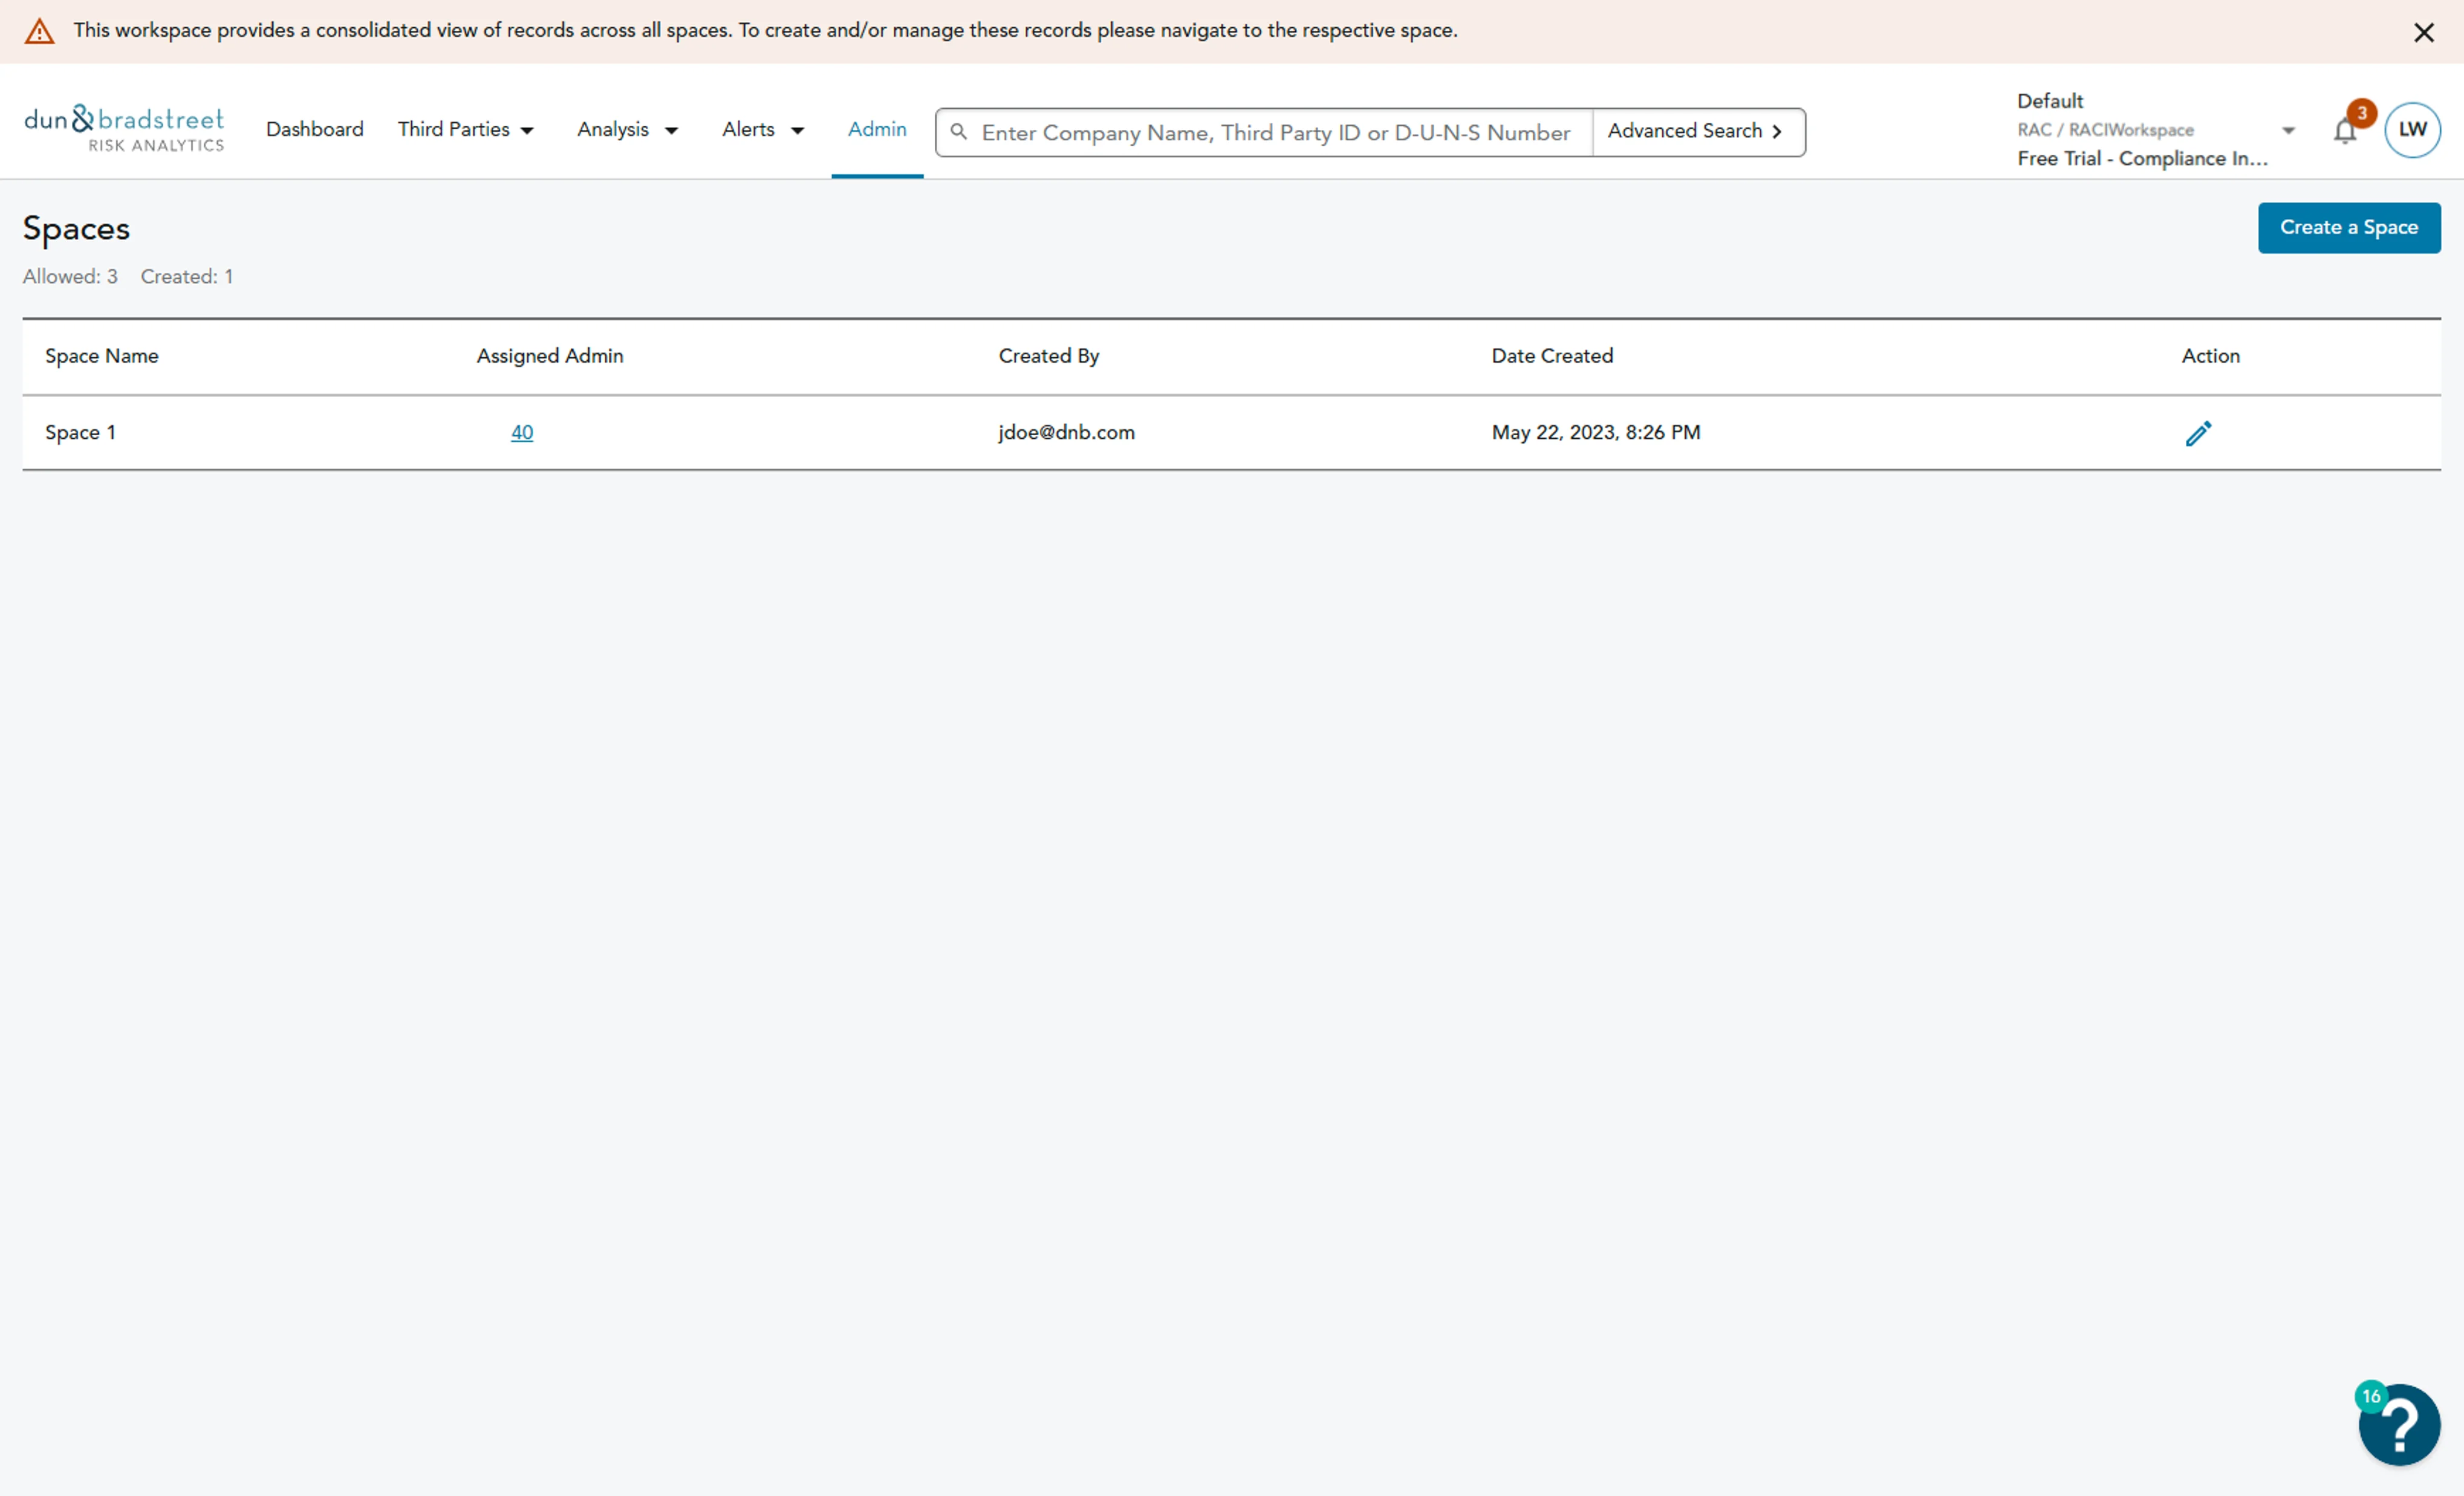Viewport: 2464px width, 1496px height.
Task: Click the Date Created column header
Action: click(1552, 357)
